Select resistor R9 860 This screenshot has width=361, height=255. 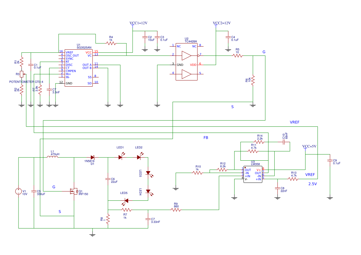tap(176, 210)
